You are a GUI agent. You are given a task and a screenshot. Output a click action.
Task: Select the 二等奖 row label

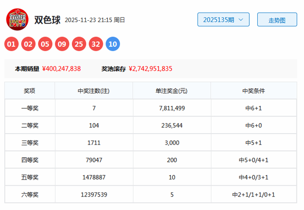pyautogui.click(x=30, y=125)
